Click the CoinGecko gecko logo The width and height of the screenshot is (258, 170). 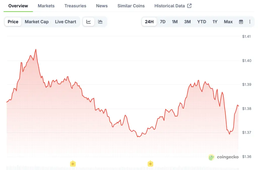click(211, 157)
